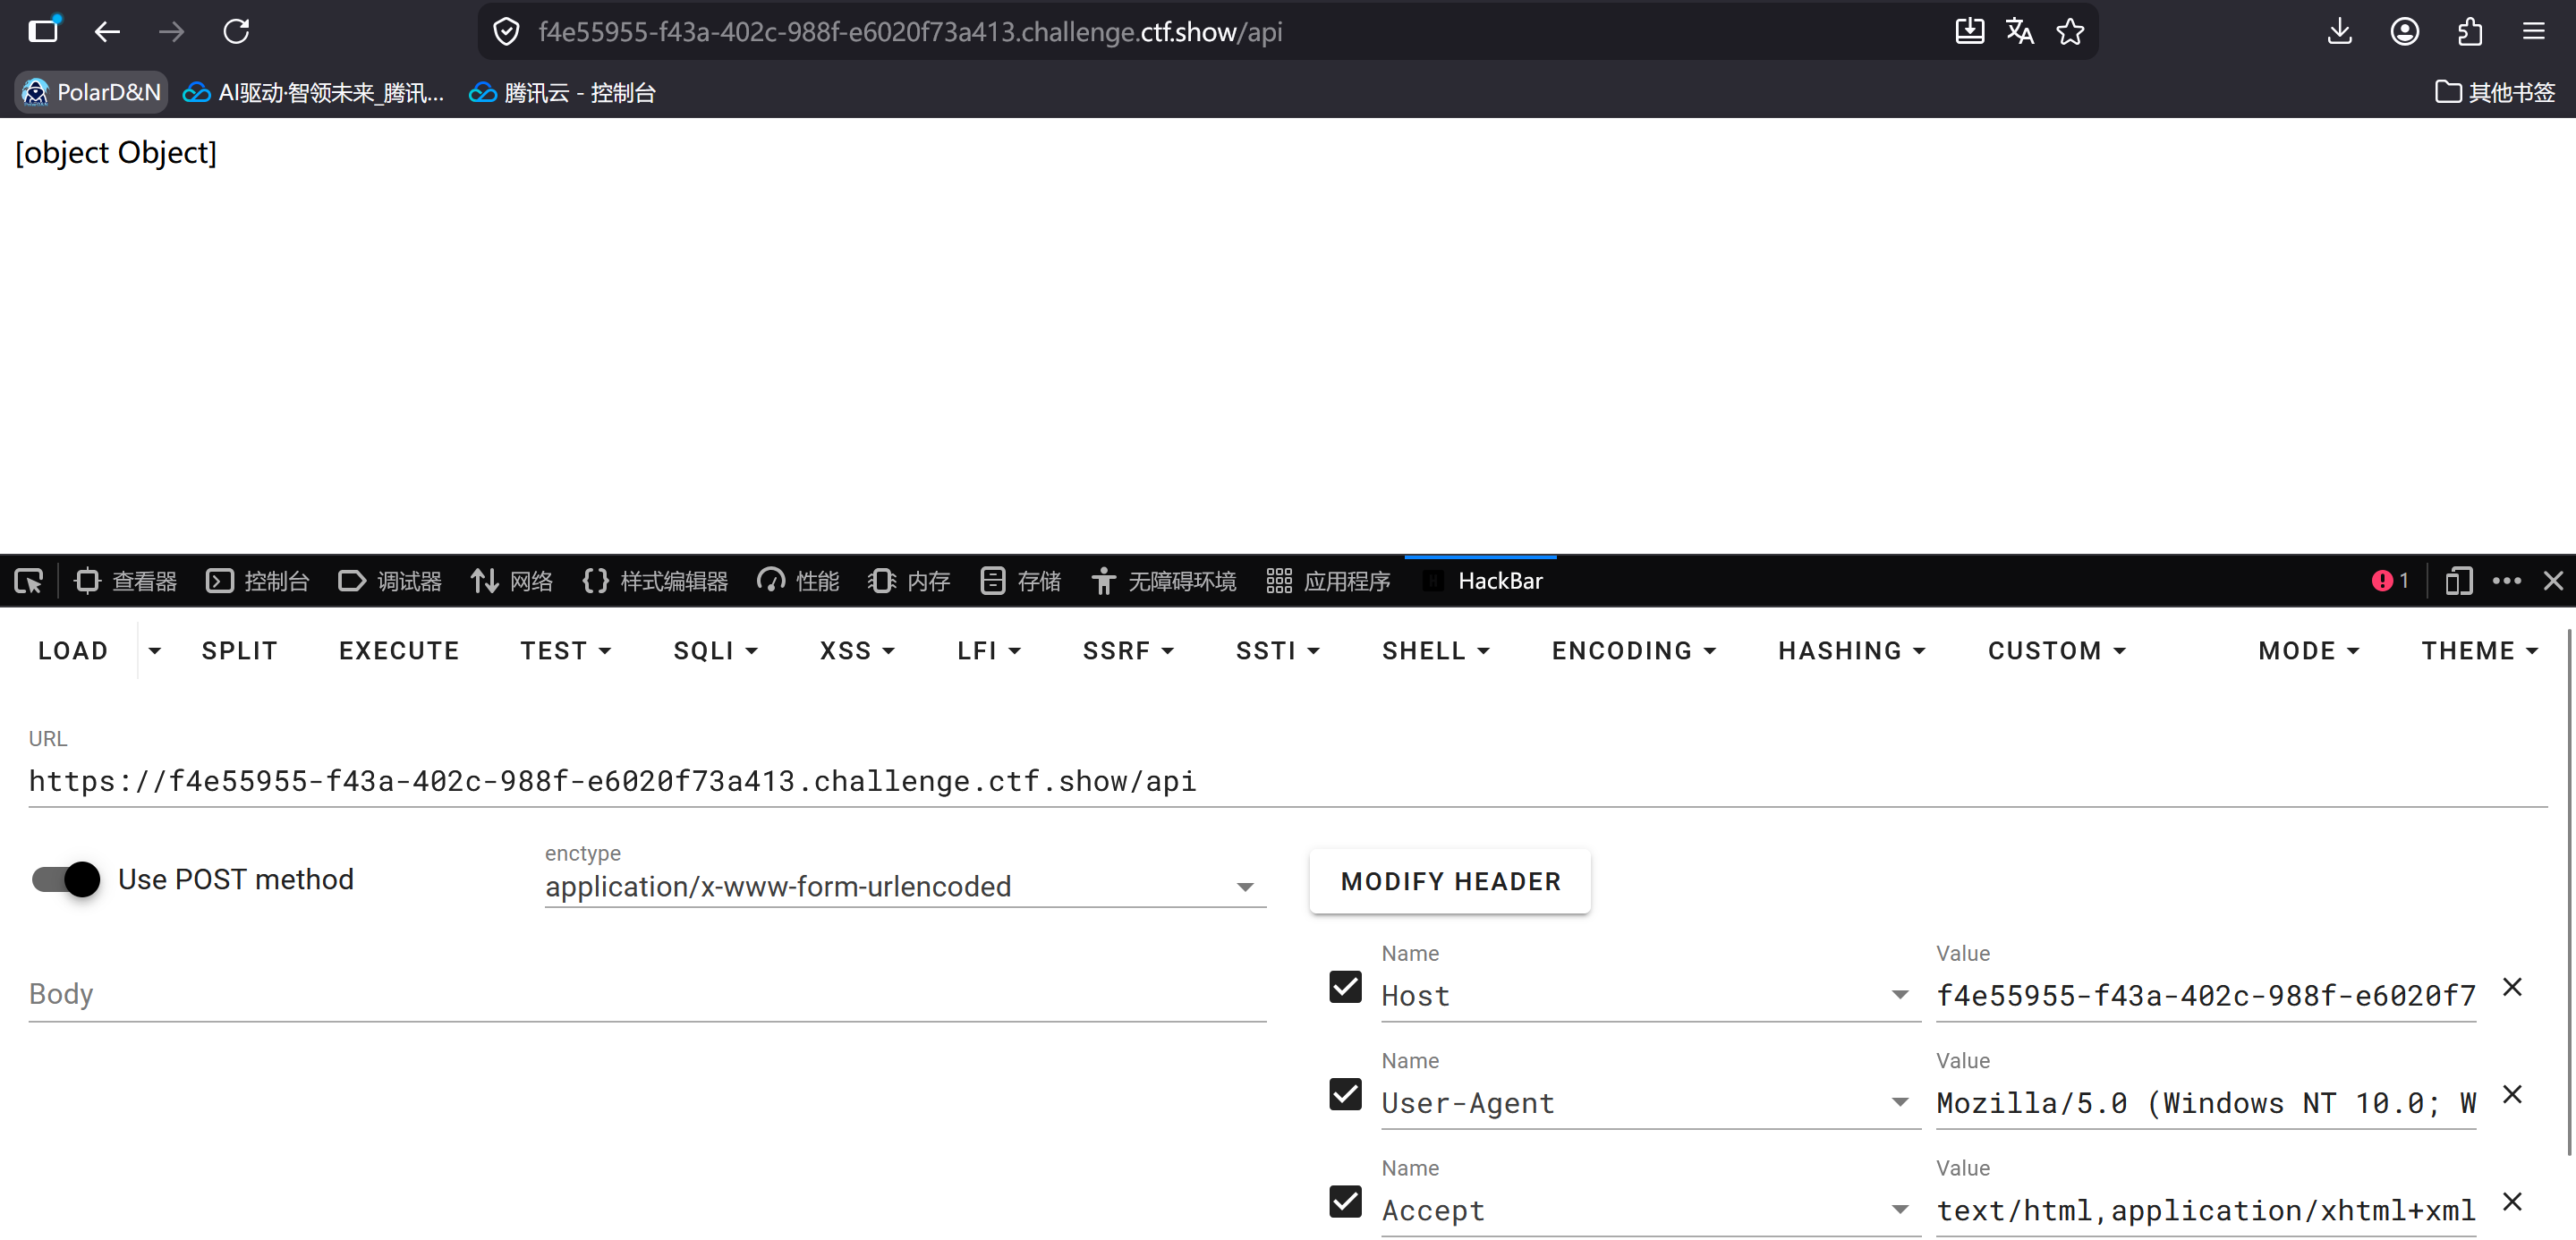Uncheck the Accept header checkbox
Viewport: 2576px width, 1240px height.
1345,1201
